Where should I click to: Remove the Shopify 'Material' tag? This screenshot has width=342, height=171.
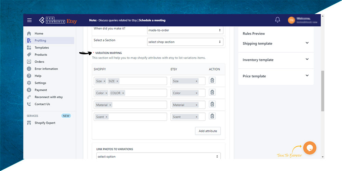pyautogui.click(x=110, y=105)
